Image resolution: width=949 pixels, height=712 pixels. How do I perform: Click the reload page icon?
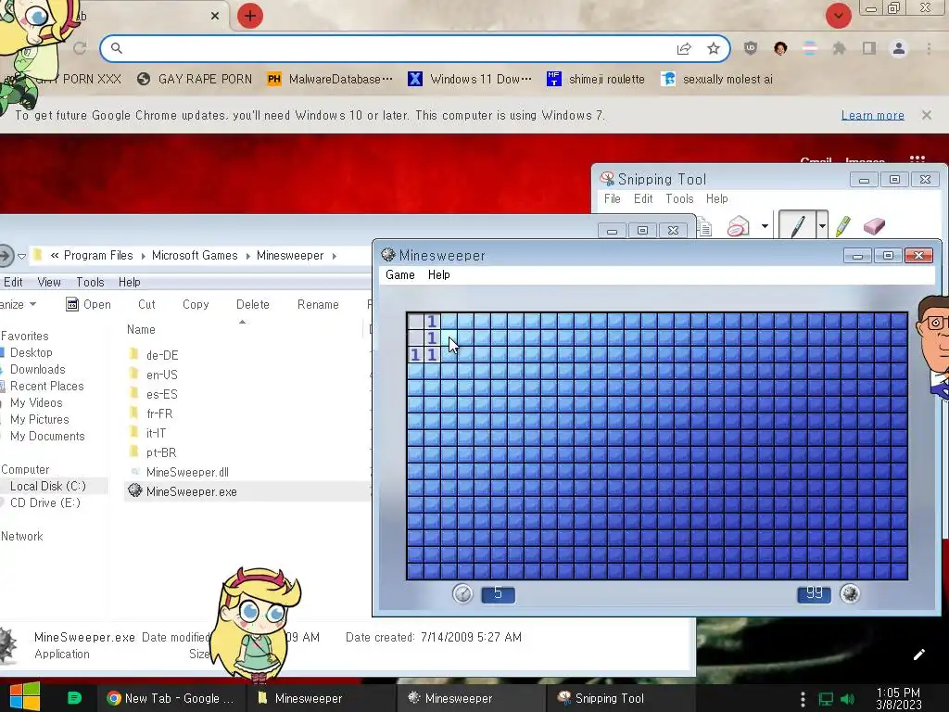pyautogui.click(x=80, y=48)
